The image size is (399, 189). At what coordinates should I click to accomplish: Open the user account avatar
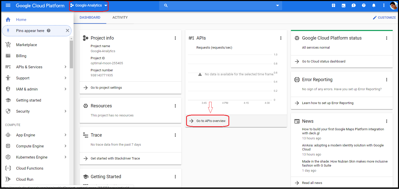pos(393,5)
